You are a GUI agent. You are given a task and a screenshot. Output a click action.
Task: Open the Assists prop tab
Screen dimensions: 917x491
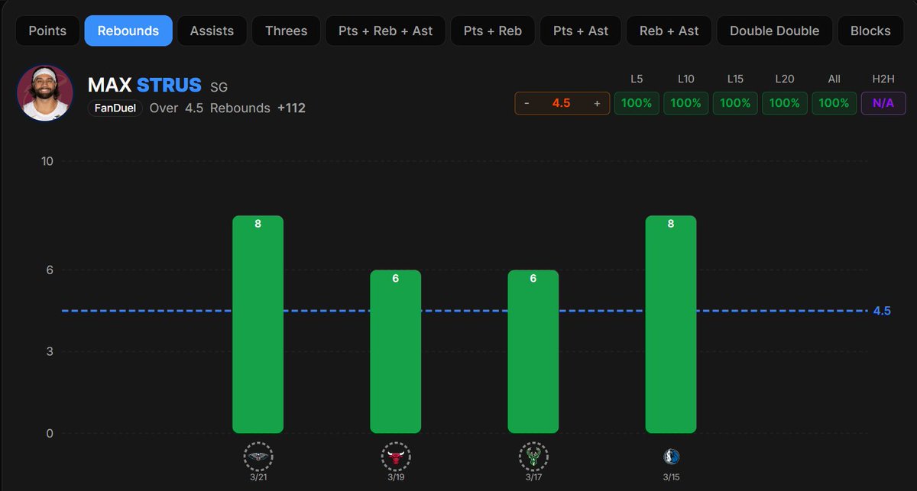click(212, 31)
